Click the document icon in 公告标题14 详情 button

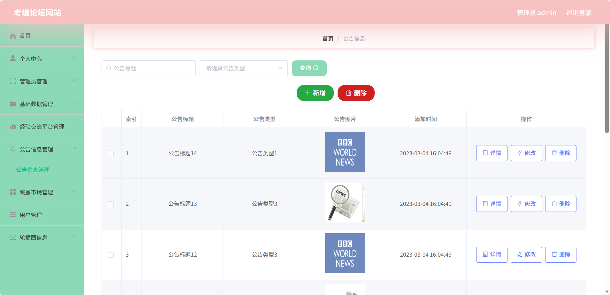point(485,153)
